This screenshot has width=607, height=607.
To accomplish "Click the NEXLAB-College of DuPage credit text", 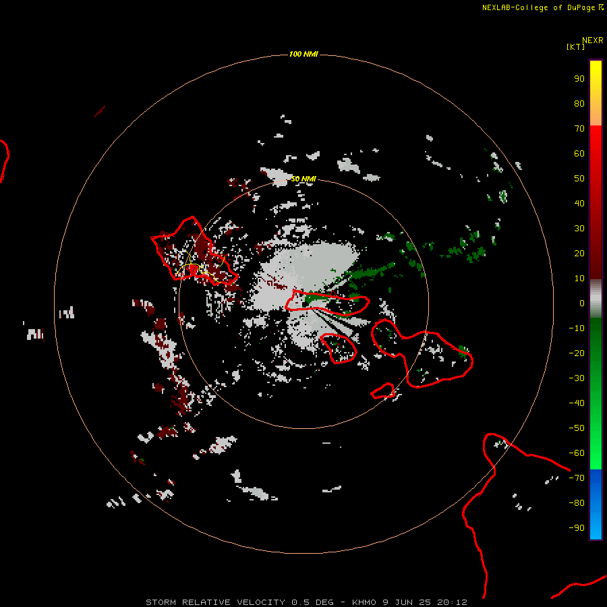I will coord(540,7).
